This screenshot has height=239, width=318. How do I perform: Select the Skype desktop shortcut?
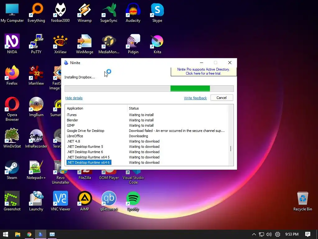point(157,12)
